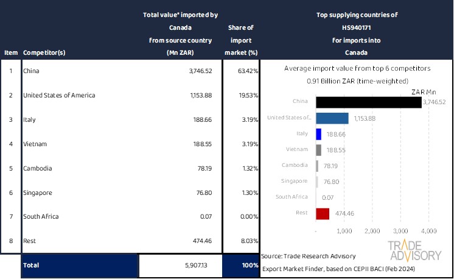Click the gray Vietnam bar in chart

[318, 150]
